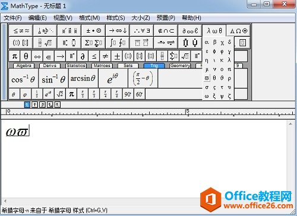Open the 视图(V) menu

coord(63,18)
